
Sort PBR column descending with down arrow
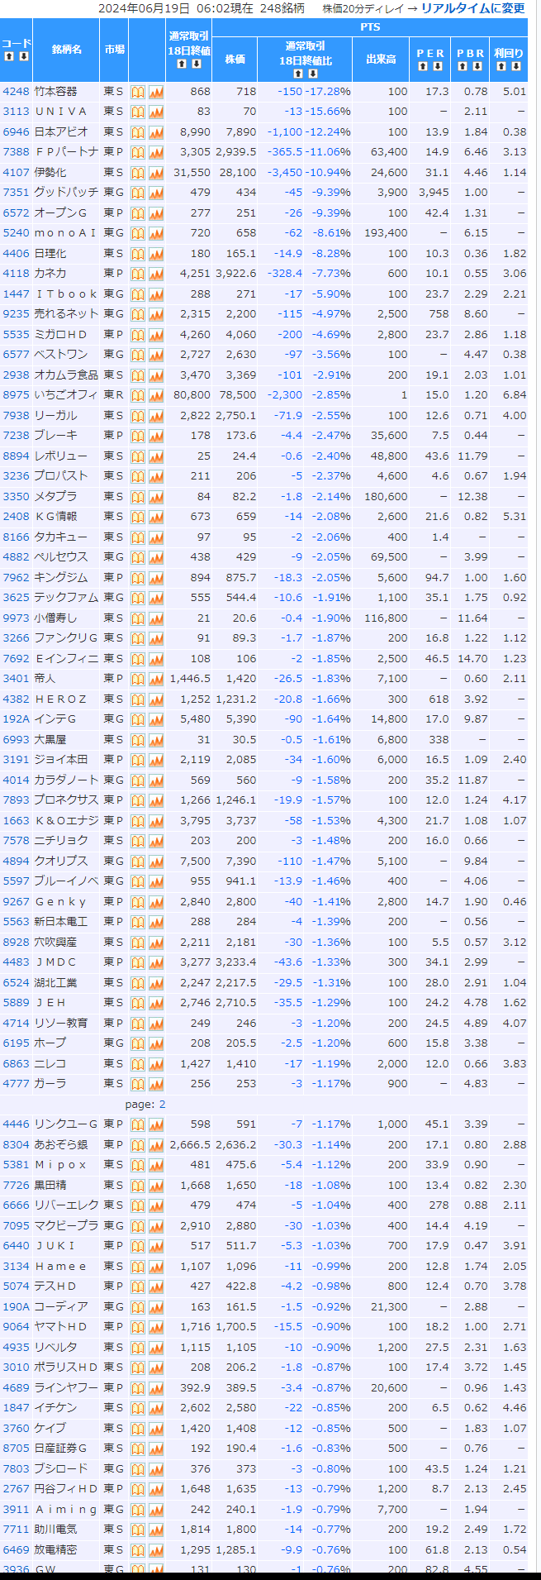pos(477,67)
